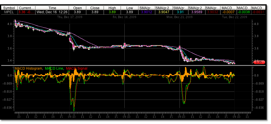Select the MPEL symbol cell
The image size is (271, 124).
pyautogui.click(x=10, y=12)
